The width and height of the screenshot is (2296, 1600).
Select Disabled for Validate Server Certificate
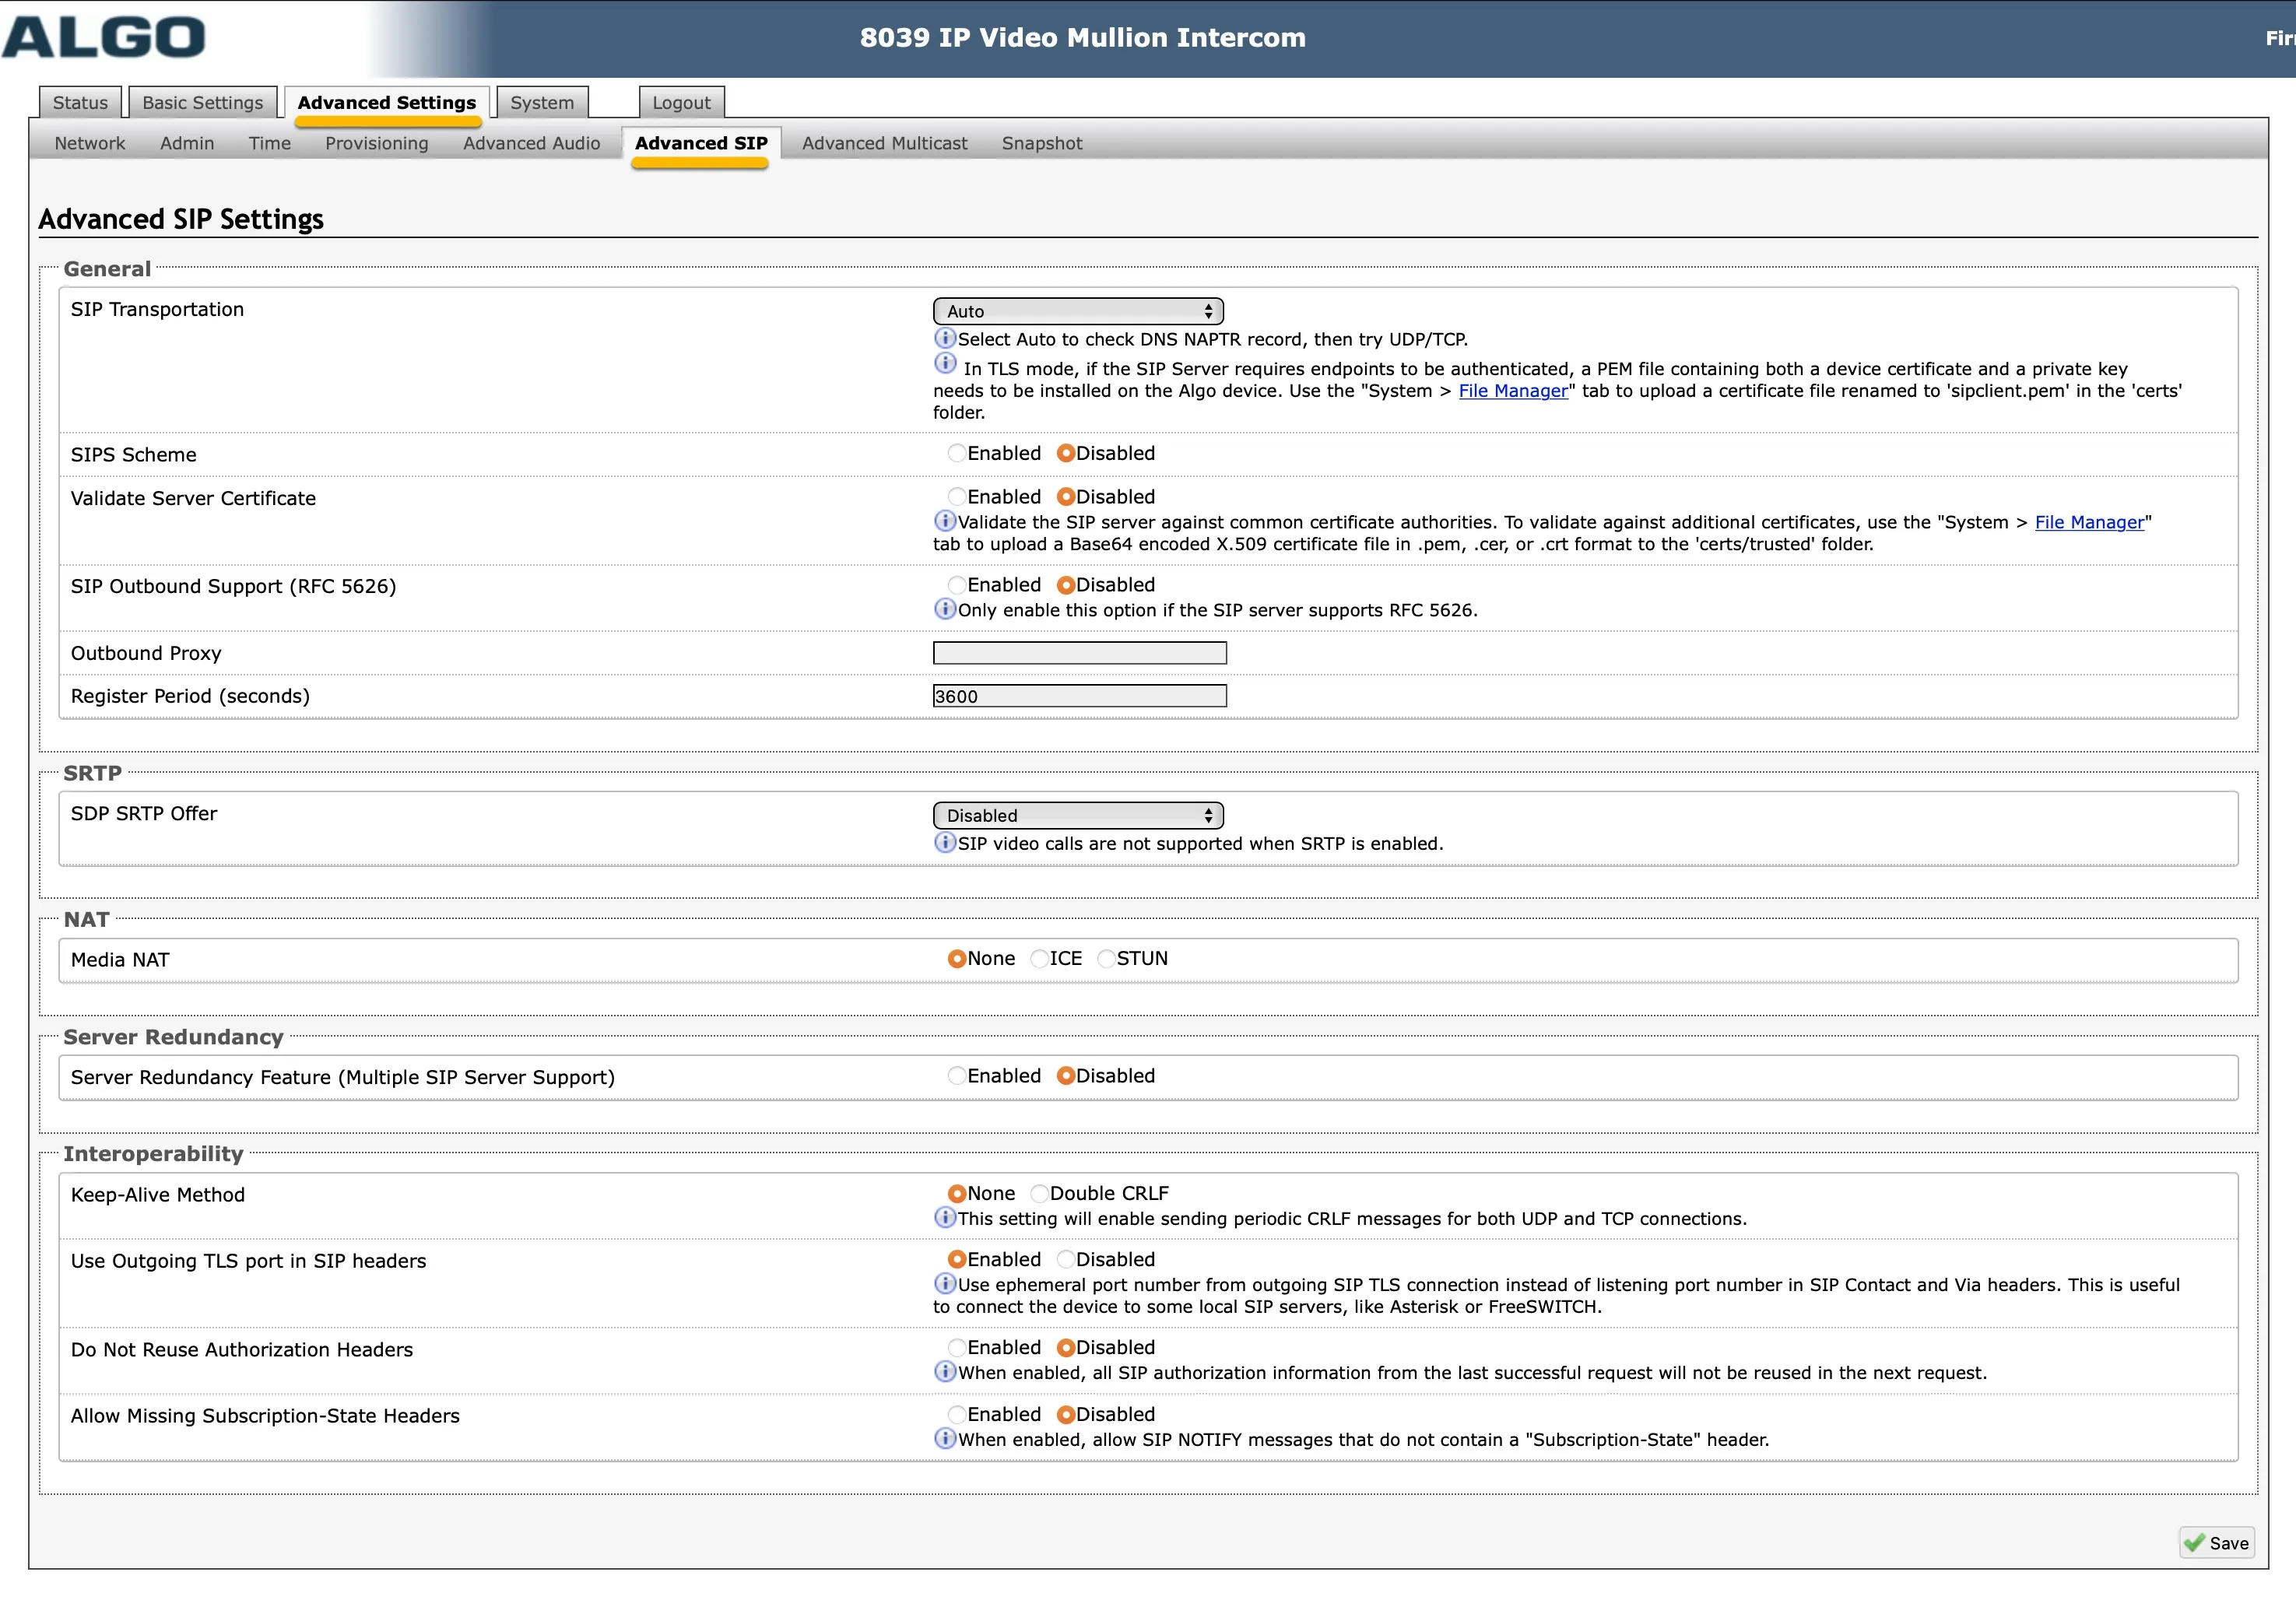click(1065, 497)
